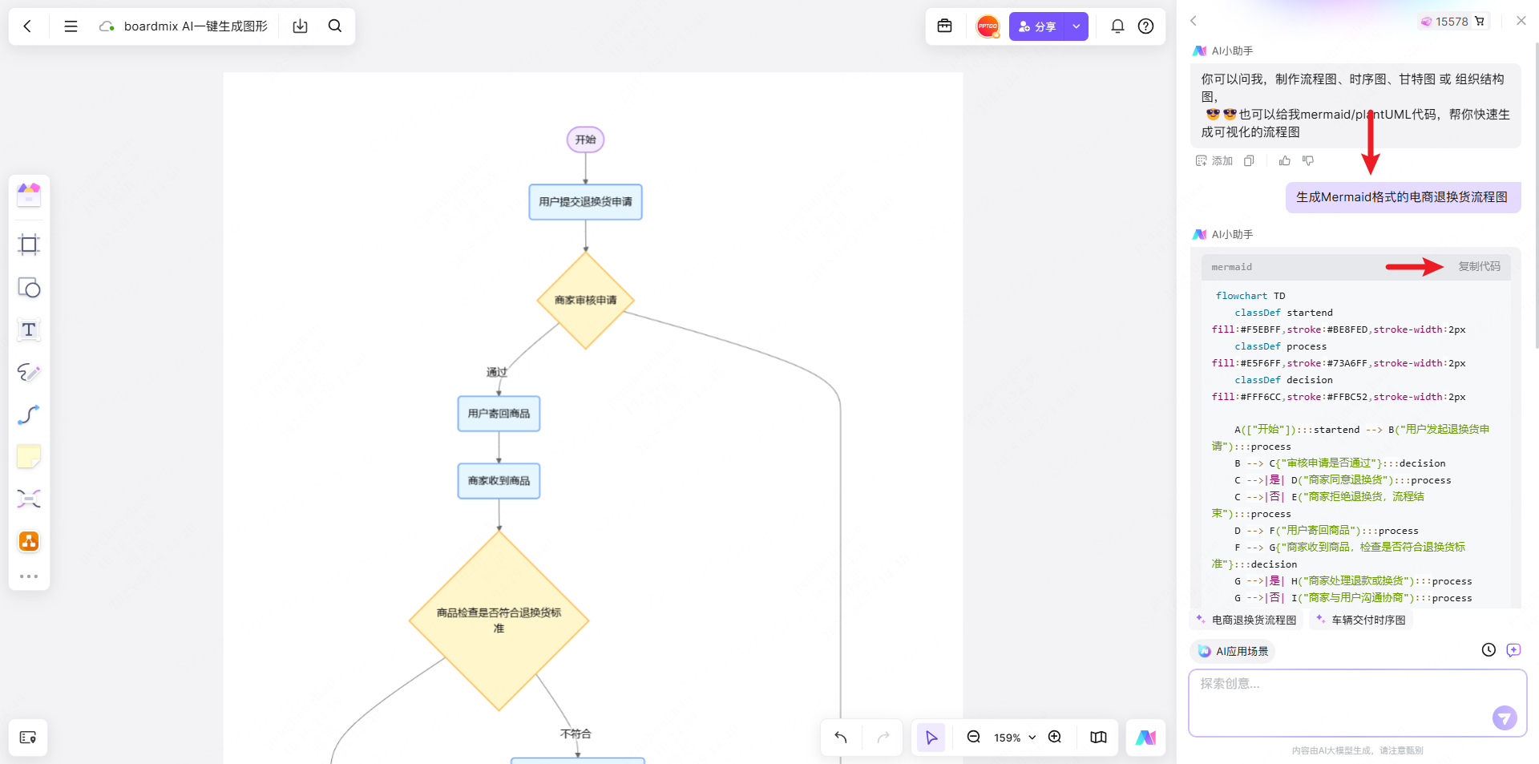Go back with the top-left arrow

click(27, 26)
